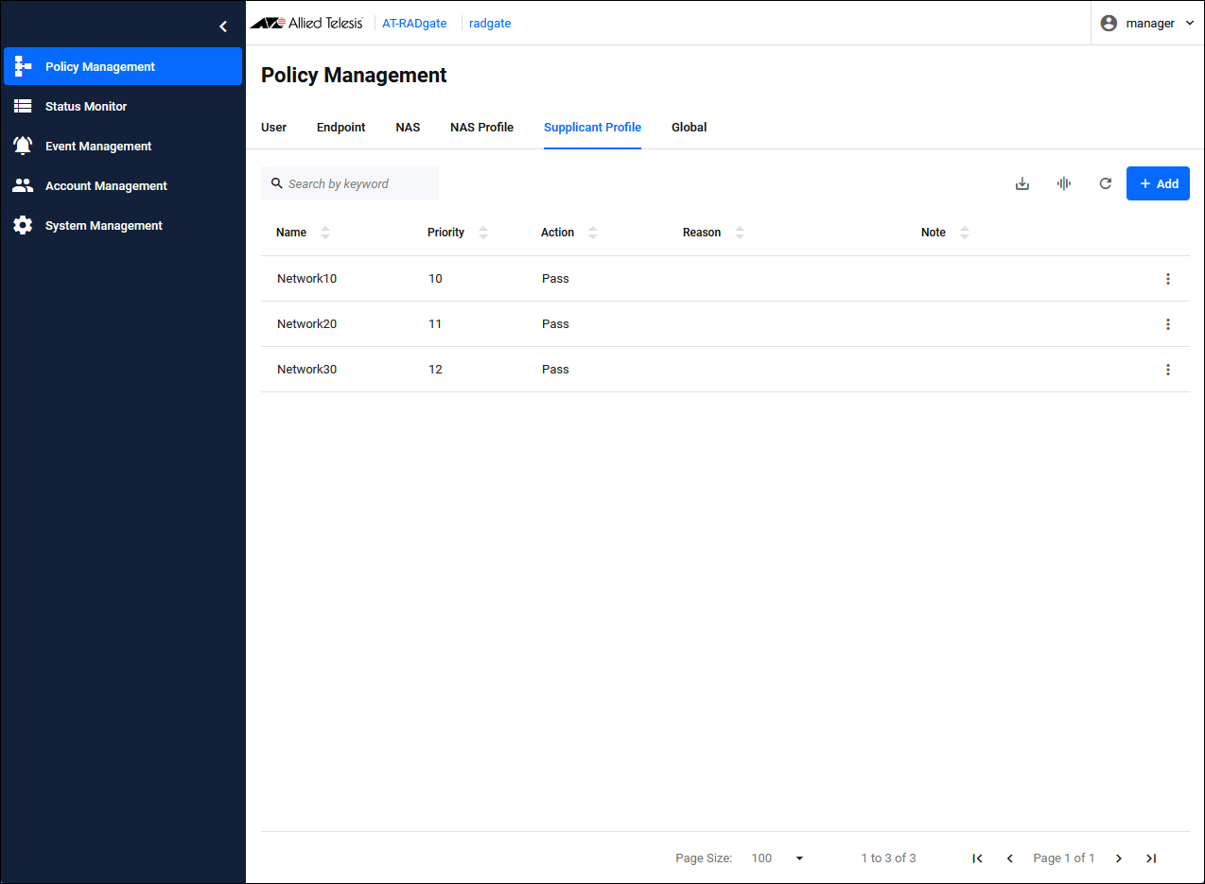Open the three-dot menu for Network30

pos(1168,370)
